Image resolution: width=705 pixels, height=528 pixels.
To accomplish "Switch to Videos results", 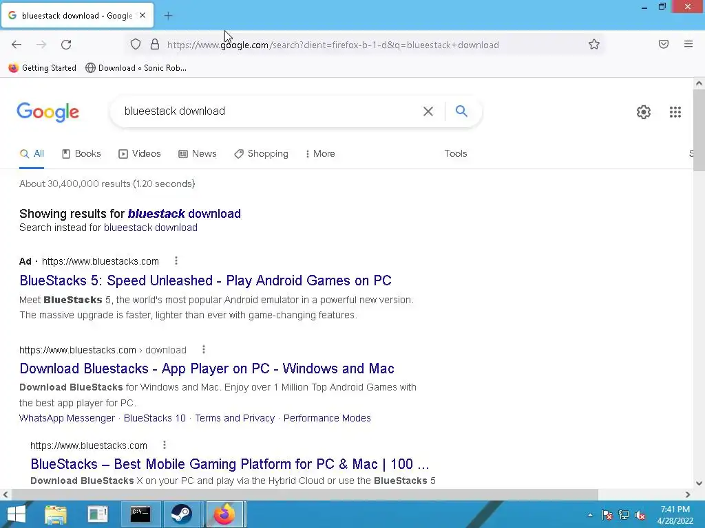I will [x=139, y=153].
